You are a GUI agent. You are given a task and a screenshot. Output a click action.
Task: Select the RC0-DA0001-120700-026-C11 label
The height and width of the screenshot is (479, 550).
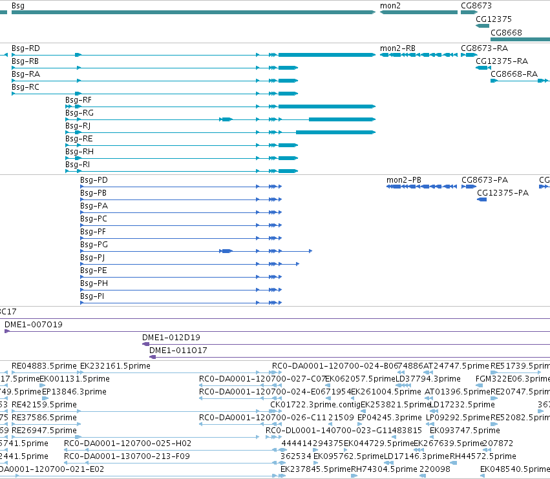coord(262,418)
